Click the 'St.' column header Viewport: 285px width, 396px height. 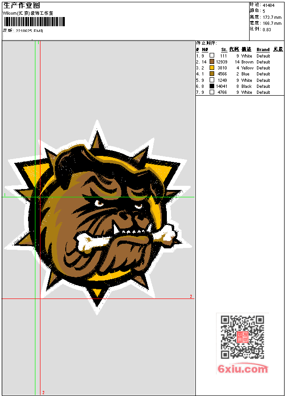(x=224, y=50)
